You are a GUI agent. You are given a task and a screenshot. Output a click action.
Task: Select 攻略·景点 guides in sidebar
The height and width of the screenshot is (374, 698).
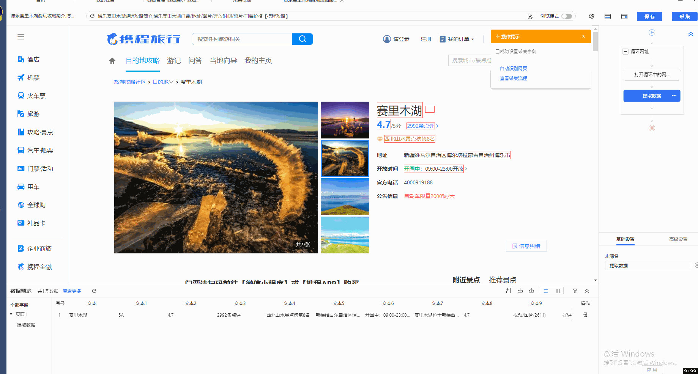coord(35,132)
